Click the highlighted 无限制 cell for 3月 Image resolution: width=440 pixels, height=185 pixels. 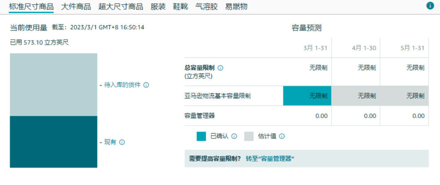(x=307, y=96)
